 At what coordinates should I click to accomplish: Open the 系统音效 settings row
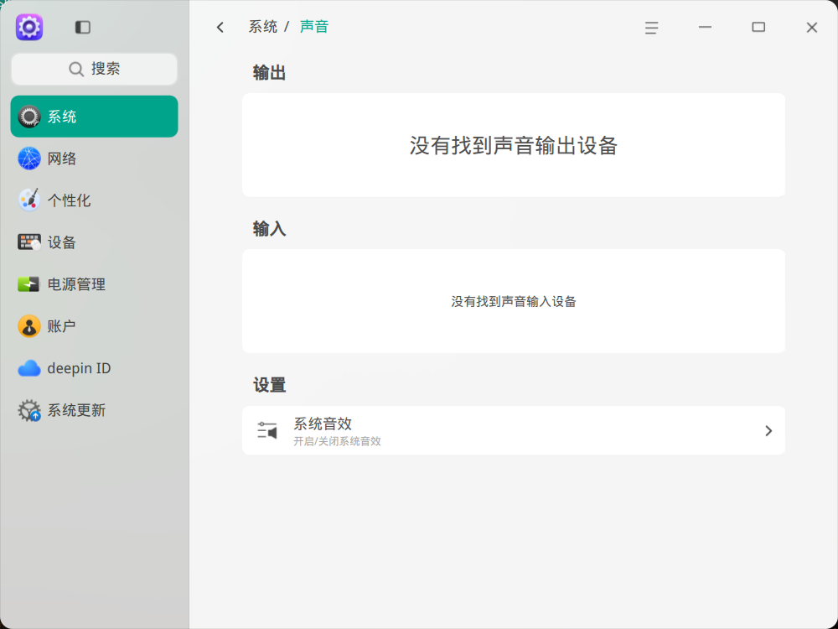tap(514, 430)
